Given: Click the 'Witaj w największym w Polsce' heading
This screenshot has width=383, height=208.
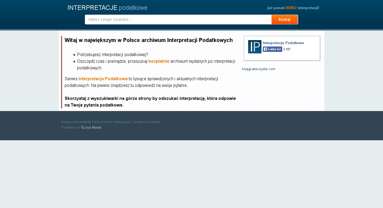Looking at the screenshot, I should click(x=148, y=40).
